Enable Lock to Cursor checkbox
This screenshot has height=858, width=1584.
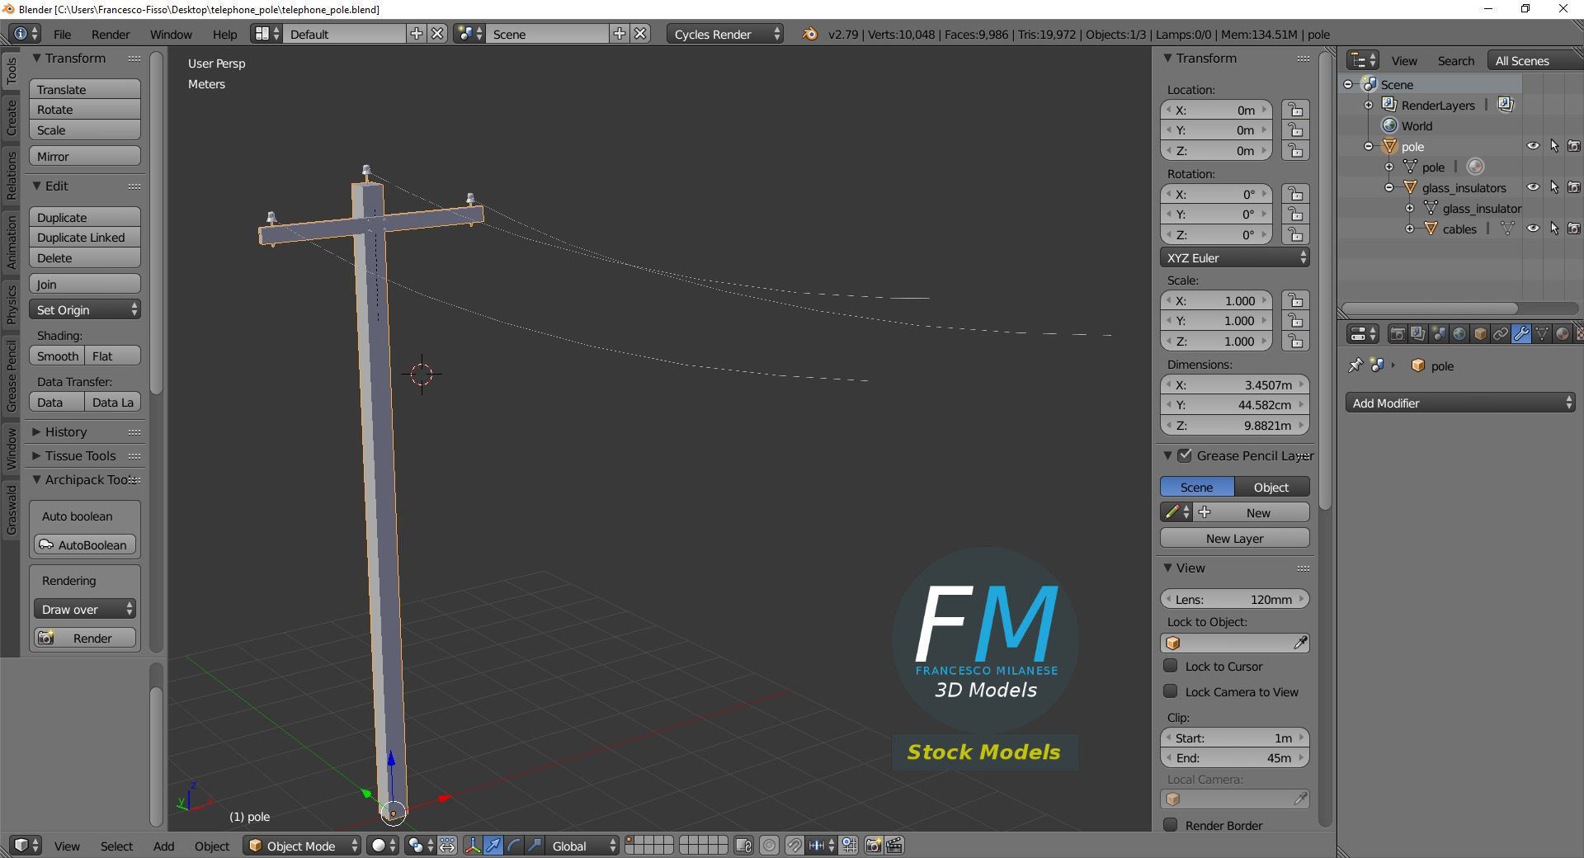click(x=1170, y=666)
